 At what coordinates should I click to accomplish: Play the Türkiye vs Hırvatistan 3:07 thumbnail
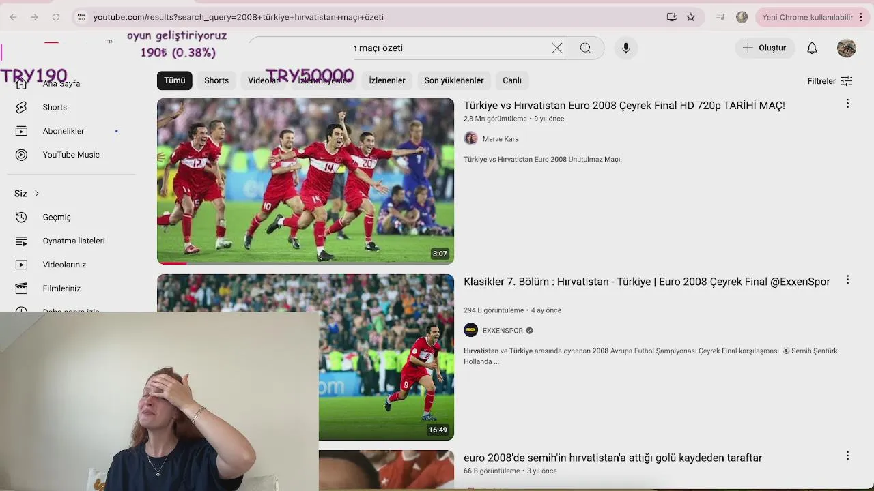(305, 181)
